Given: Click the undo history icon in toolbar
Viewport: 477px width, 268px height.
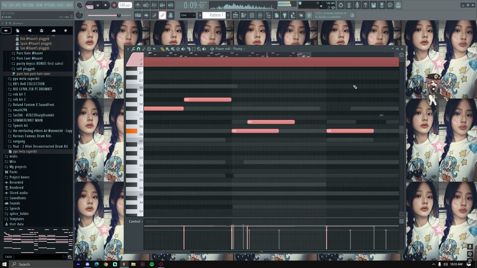Looking at the screenshot, I should click(x=341, y=5).
